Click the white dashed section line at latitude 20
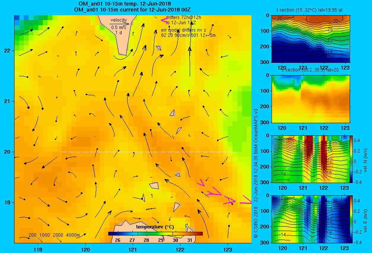Image resolution: width=372 pixels, height=253 pixels. coord(149,152)
